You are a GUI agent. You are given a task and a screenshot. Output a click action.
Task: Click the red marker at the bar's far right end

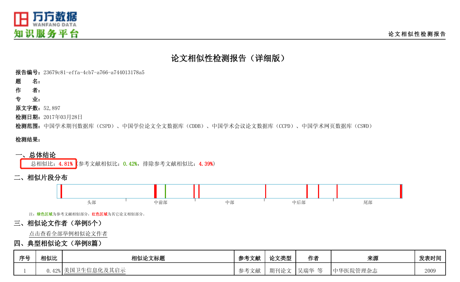[x=401, y=191]
